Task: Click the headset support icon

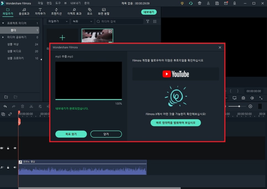Action: click(x=191, y=3)
